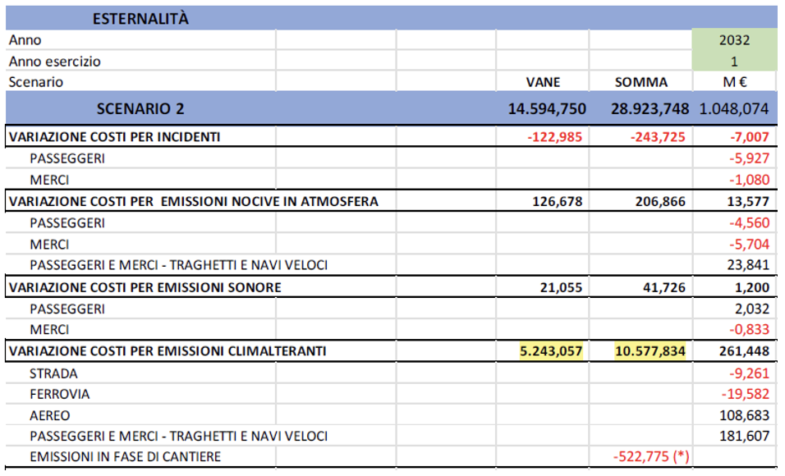Viewport: 785px width, 476px height.
Task: Select the value -9,261
Action: 749,373
